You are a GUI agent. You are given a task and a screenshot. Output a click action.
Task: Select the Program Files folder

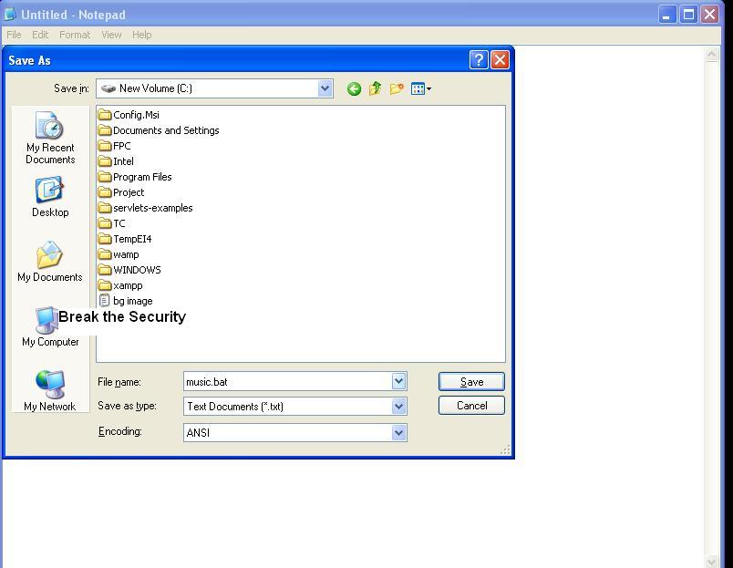(x=135, y=177)
